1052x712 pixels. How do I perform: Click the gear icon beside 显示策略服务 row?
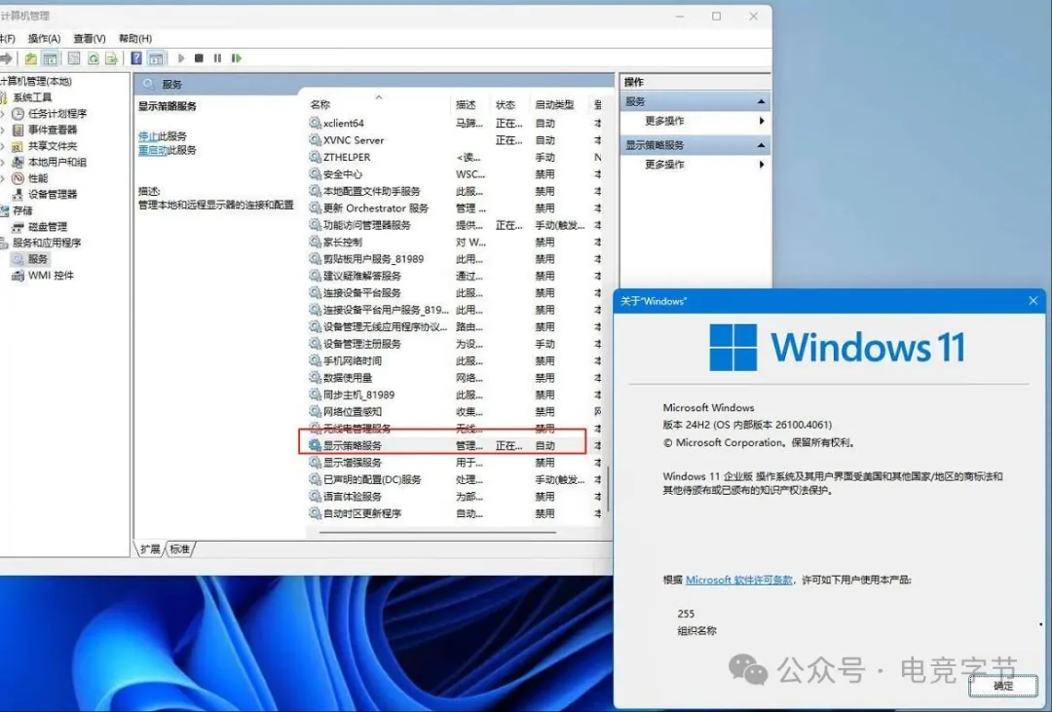click(315, 445)
